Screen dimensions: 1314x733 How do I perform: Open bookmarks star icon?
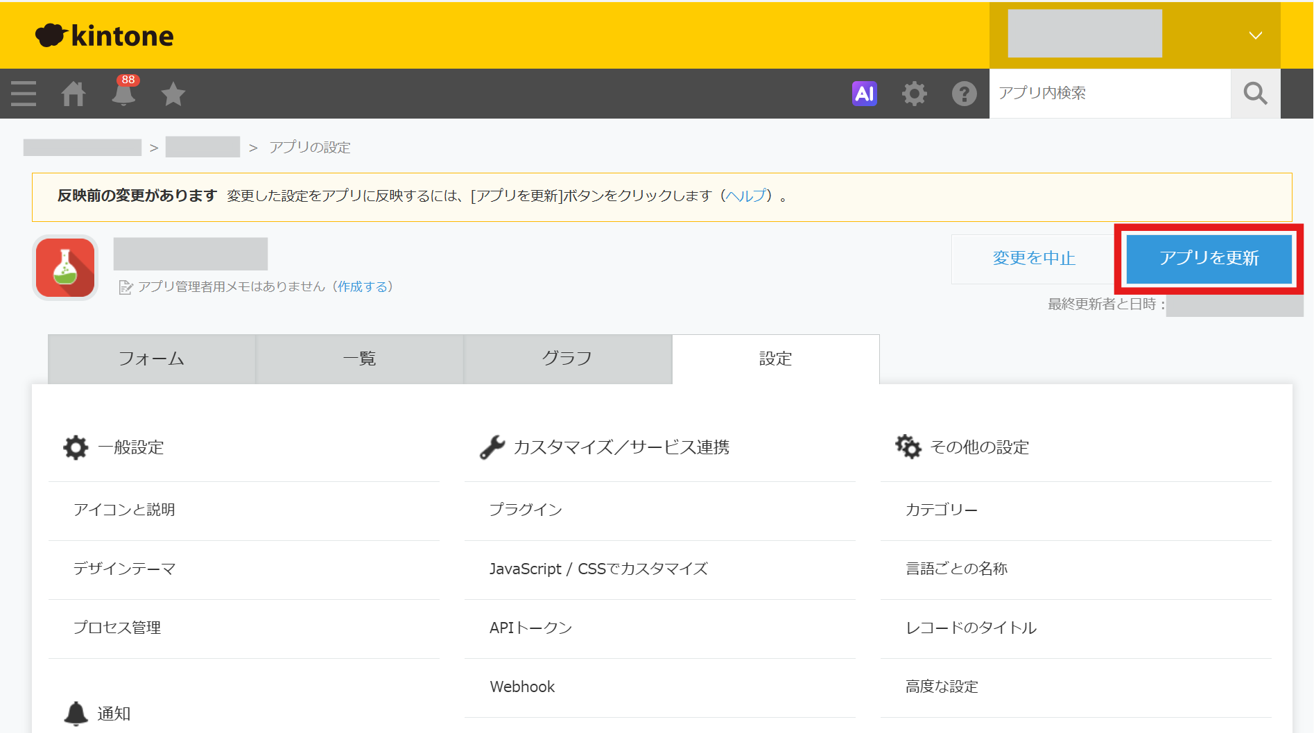173,94
